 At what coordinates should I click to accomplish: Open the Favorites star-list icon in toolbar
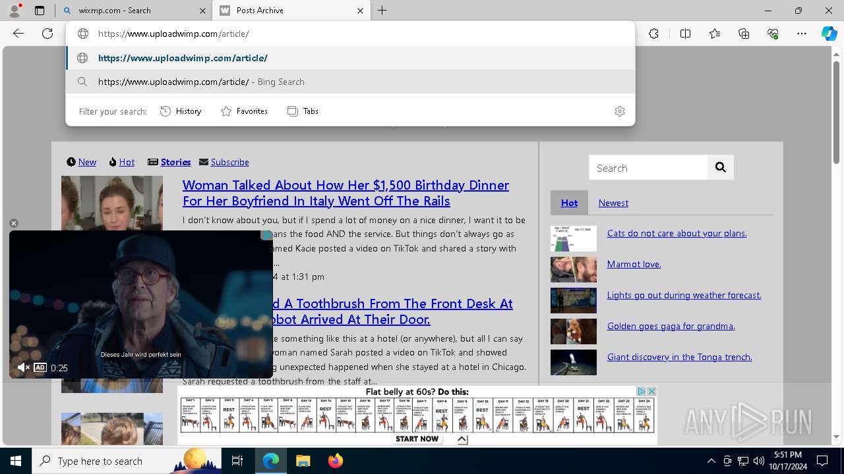[x=715, y=34]
